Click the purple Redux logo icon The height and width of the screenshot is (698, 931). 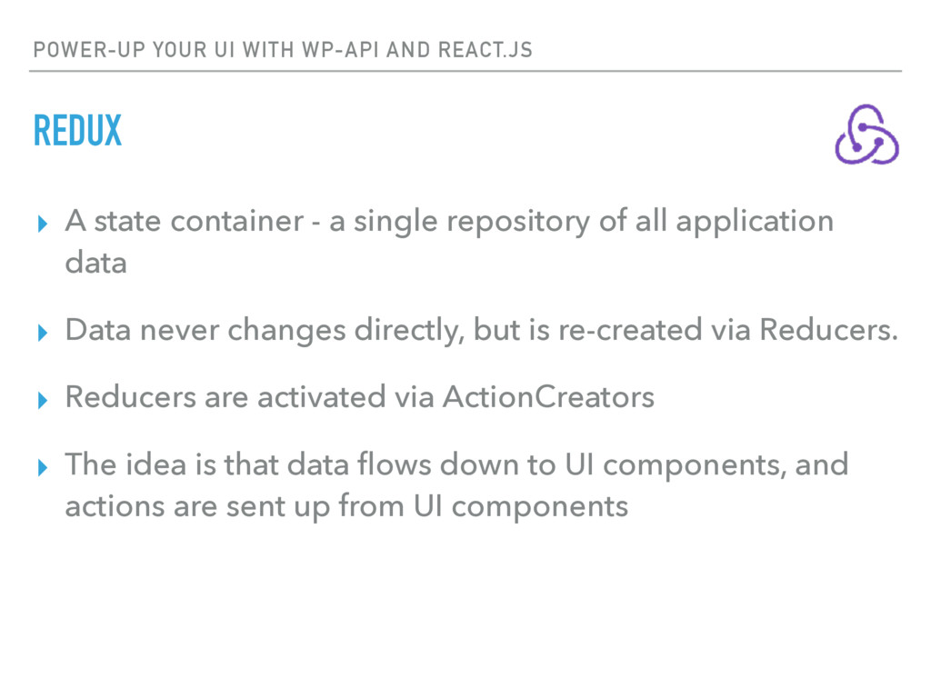(x=866, y=135)
